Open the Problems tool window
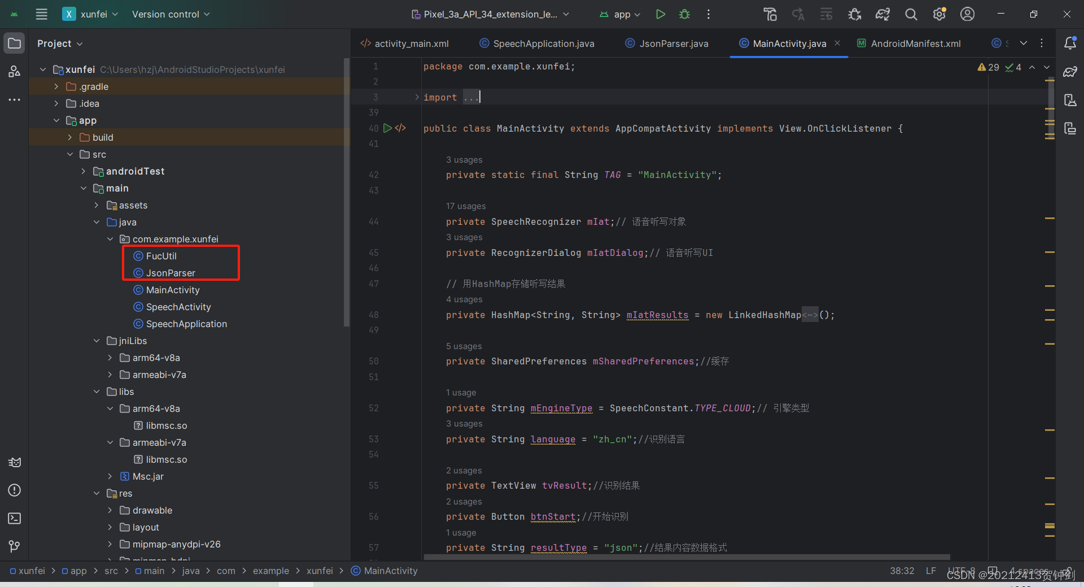The image size is (1084, 587). click(15, 490)
